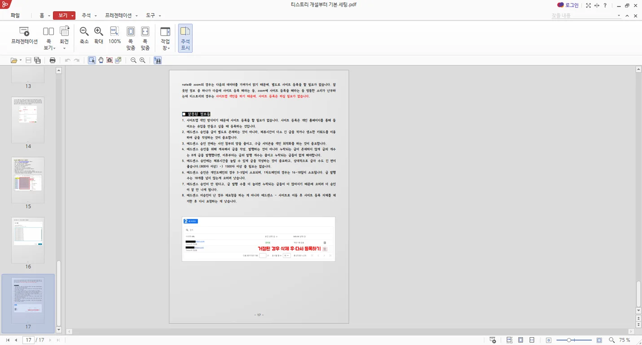Select page 15 thumbnail
This screenshot has width=642, height=345.
click(28, 180)
